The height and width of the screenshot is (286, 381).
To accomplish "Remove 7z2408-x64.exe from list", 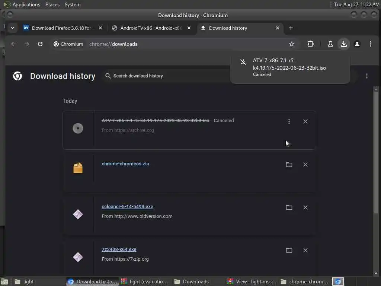I will pyautogui.click(x=305, y=250).
